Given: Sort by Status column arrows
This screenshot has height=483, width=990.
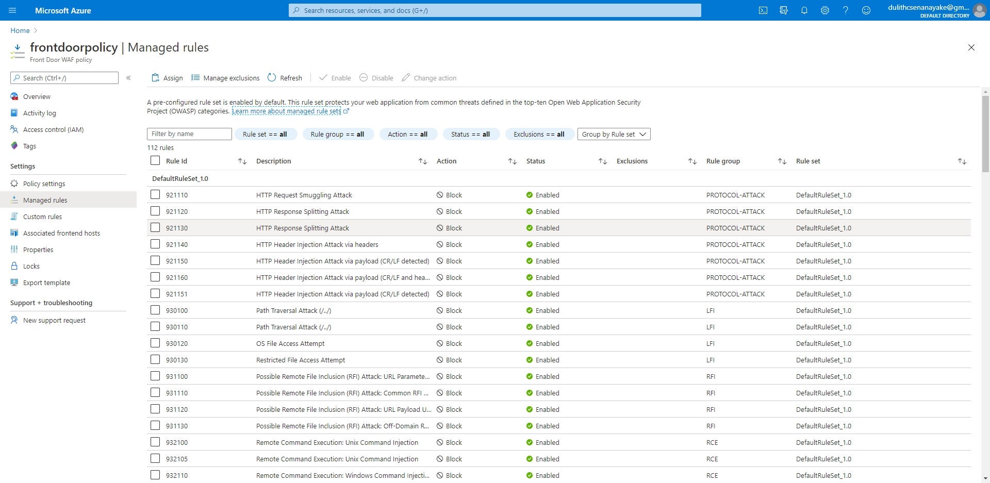Looking at the screenshot, I should point(603,161).
